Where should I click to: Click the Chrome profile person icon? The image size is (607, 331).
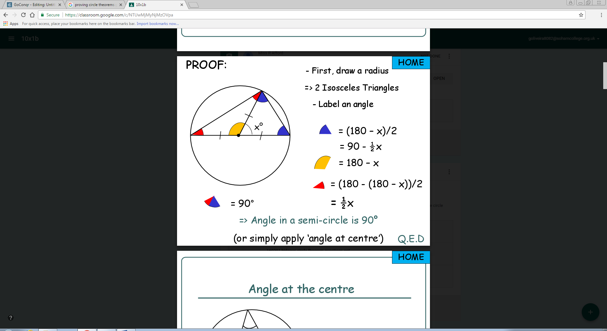(571, 3)
